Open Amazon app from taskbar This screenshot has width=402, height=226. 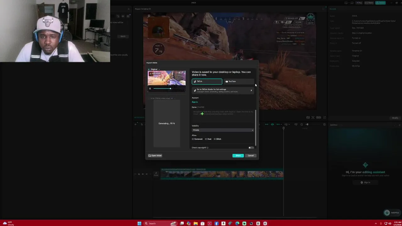pos(223,223)
